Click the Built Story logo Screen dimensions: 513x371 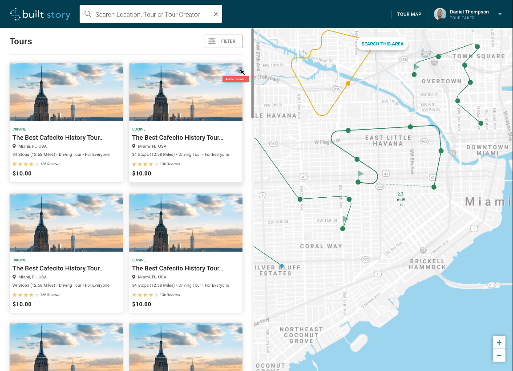[40, 14]
